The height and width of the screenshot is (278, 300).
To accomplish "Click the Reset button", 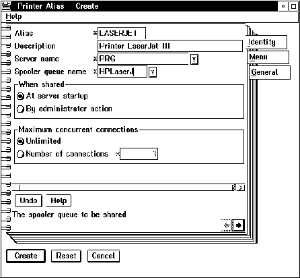I will pos(66,256).
